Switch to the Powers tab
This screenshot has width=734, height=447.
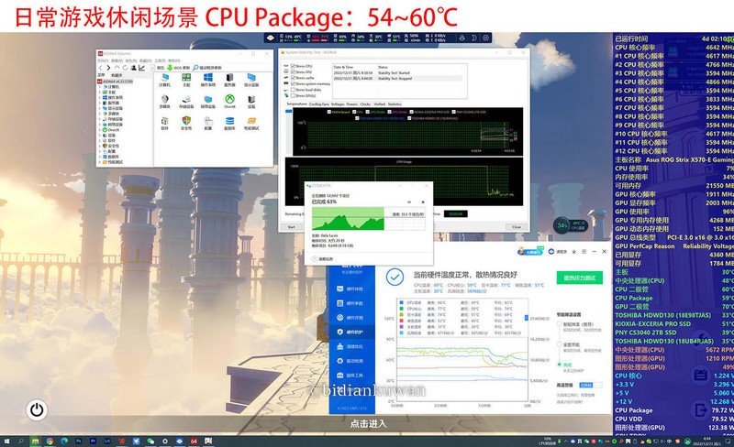click(x=352, y=104)
